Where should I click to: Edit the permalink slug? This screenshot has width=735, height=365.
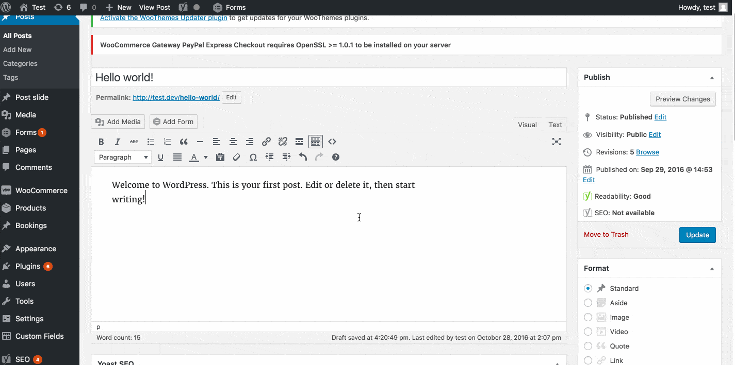click(232, 97)
